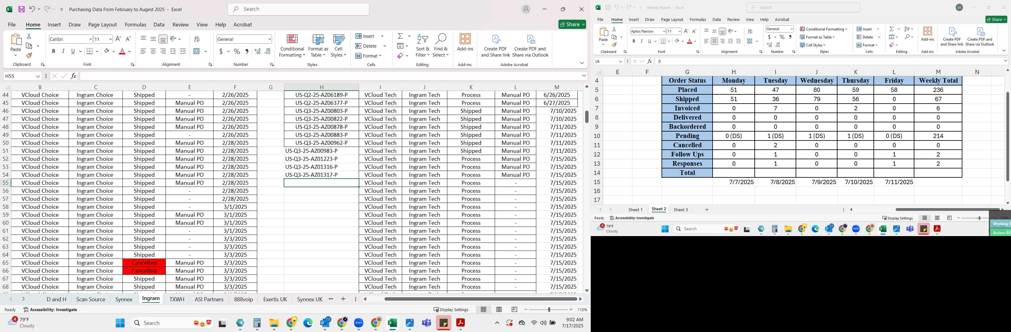Expand Conditional Formatting menu in Purchasing Data window
This screenshot has height=332, width=1011.
coord(292,46)
